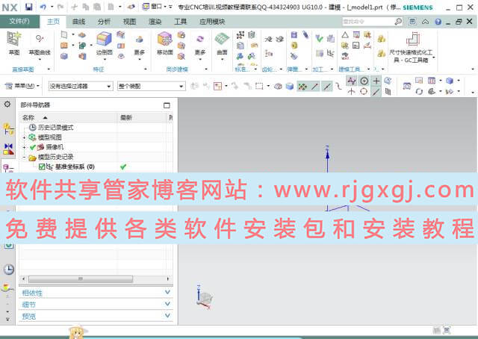Launch the dimension quick format GC toolbox tool

click(x=413, y=48)
